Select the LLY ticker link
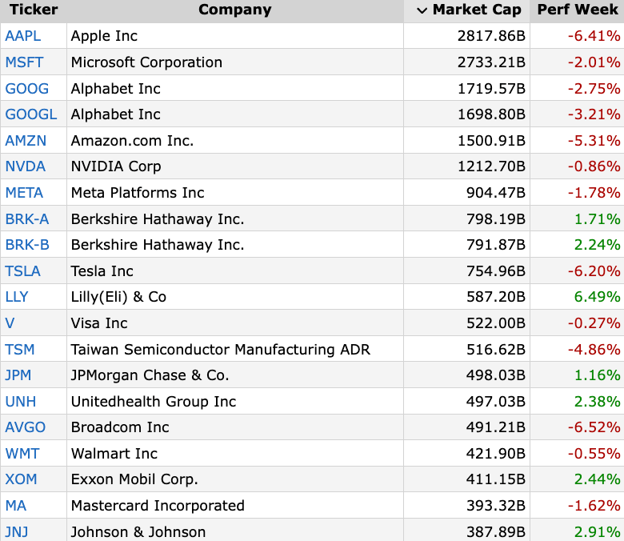 click(x=17, y=297)
